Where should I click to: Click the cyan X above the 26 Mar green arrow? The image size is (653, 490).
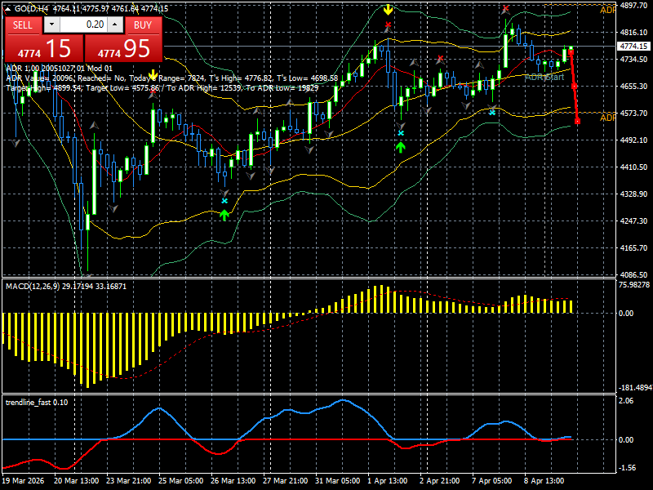pos(224,201)
